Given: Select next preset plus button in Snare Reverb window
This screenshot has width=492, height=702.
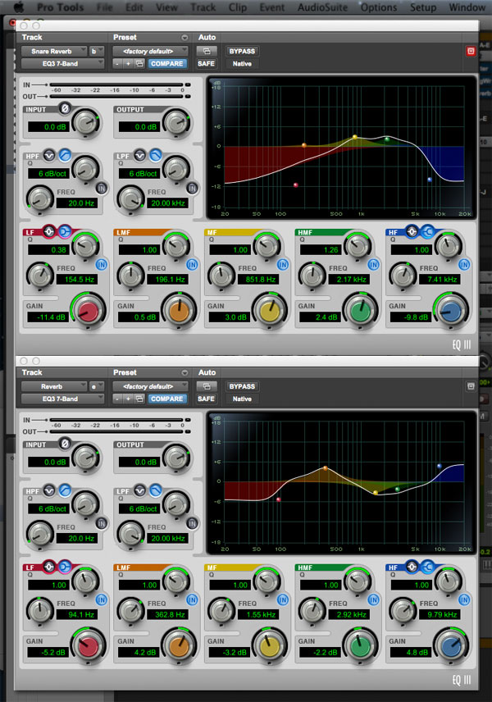Looking at the screenshot, I should (128, 64).
